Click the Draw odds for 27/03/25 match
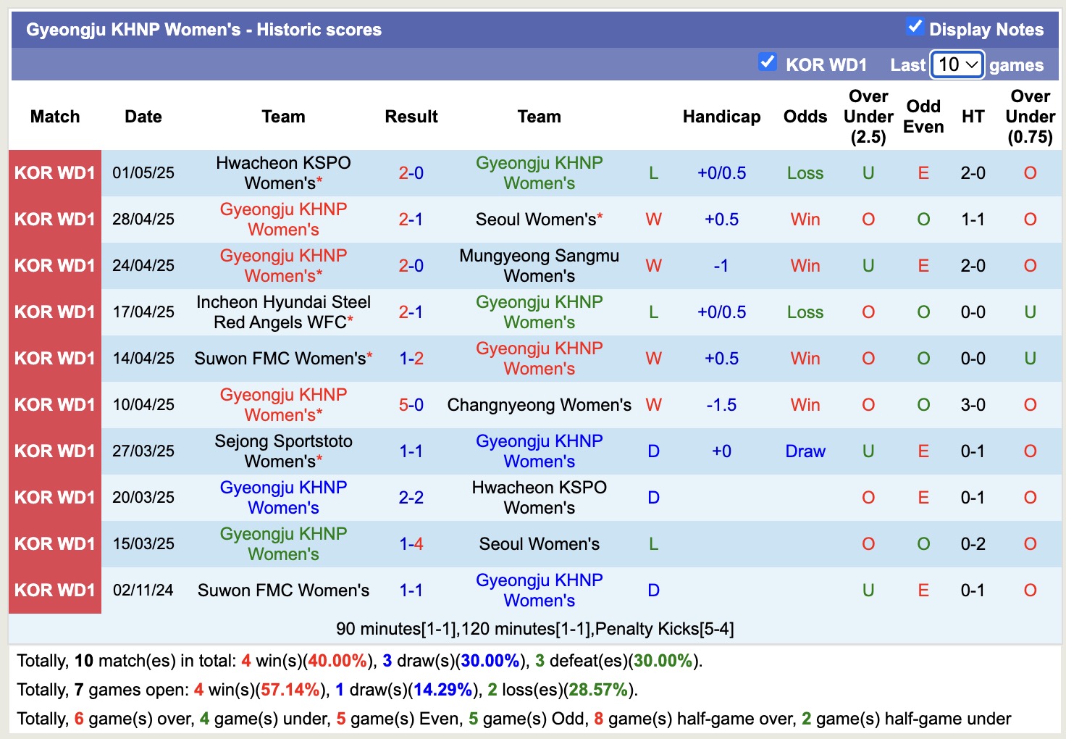This screenshot has width=1066, height=739. (x=805, y=451)
